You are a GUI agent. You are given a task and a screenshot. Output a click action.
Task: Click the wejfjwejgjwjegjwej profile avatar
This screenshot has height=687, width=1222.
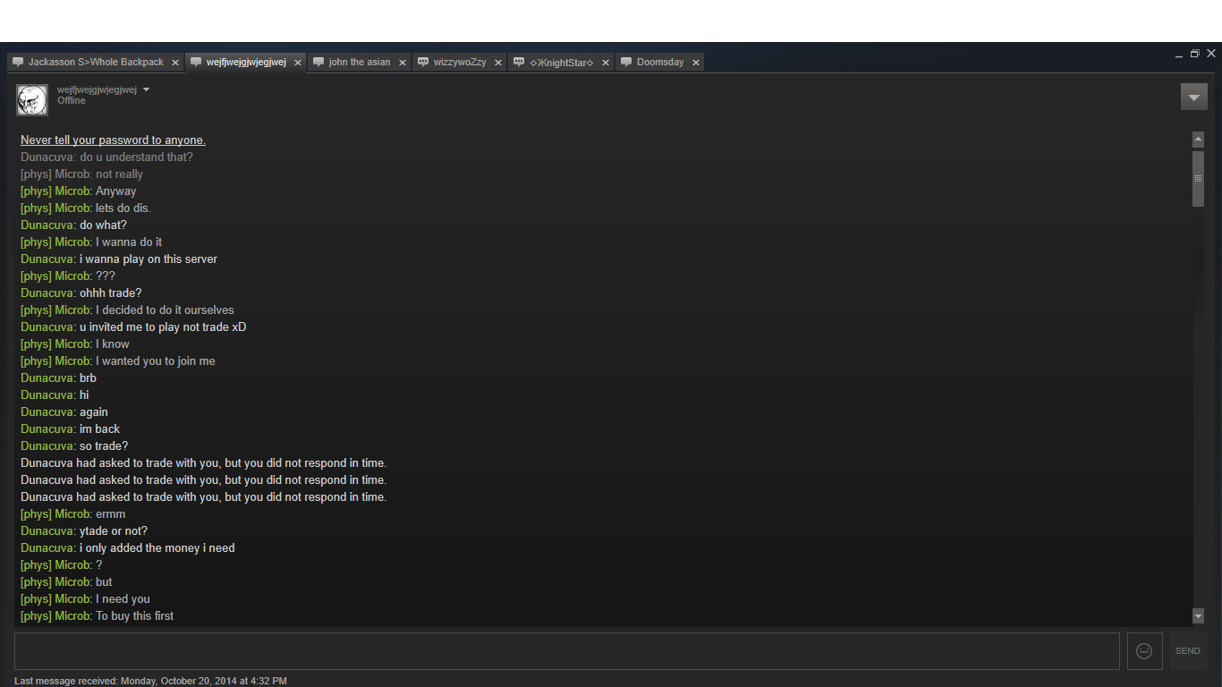32,100
